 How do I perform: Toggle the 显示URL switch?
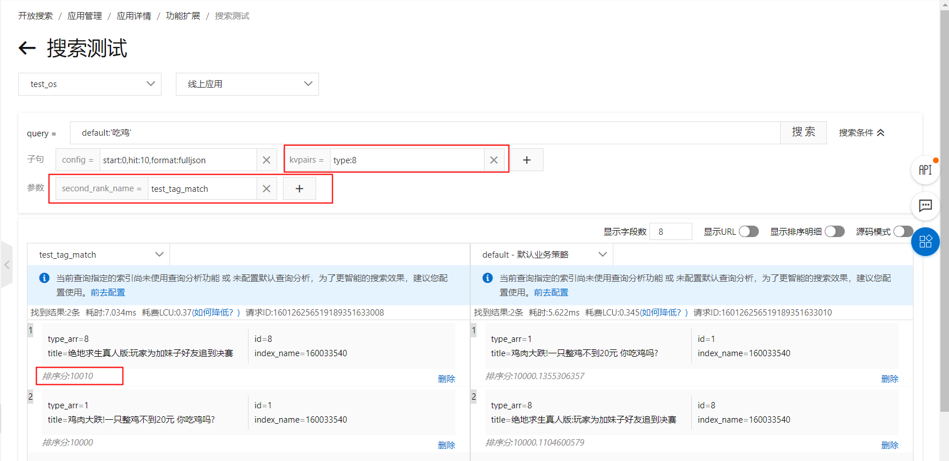(x=749, y=231)
